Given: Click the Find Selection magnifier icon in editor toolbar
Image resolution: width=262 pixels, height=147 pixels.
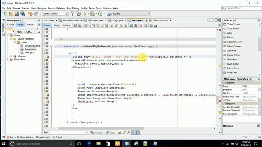Looking at the screenshot, I should point(93,25).
